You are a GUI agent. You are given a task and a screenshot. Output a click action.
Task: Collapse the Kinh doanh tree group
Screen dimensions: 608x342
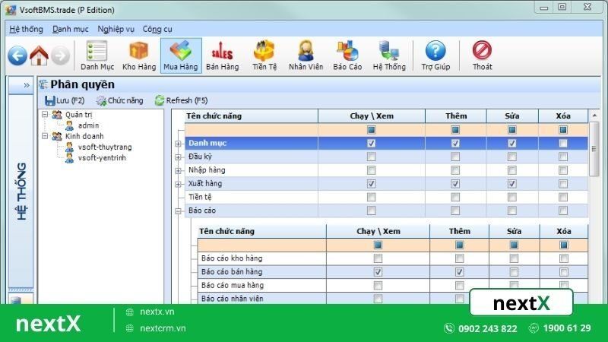(45, 136)
